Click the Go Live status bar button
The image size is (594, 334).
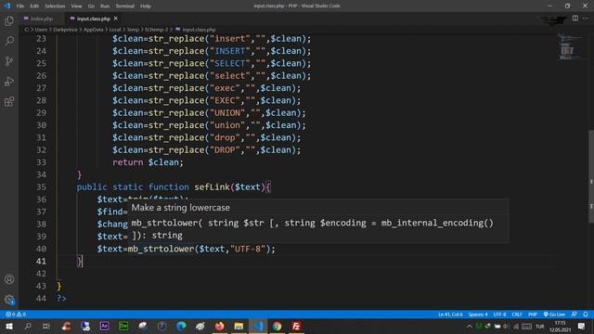click(554, 315)
